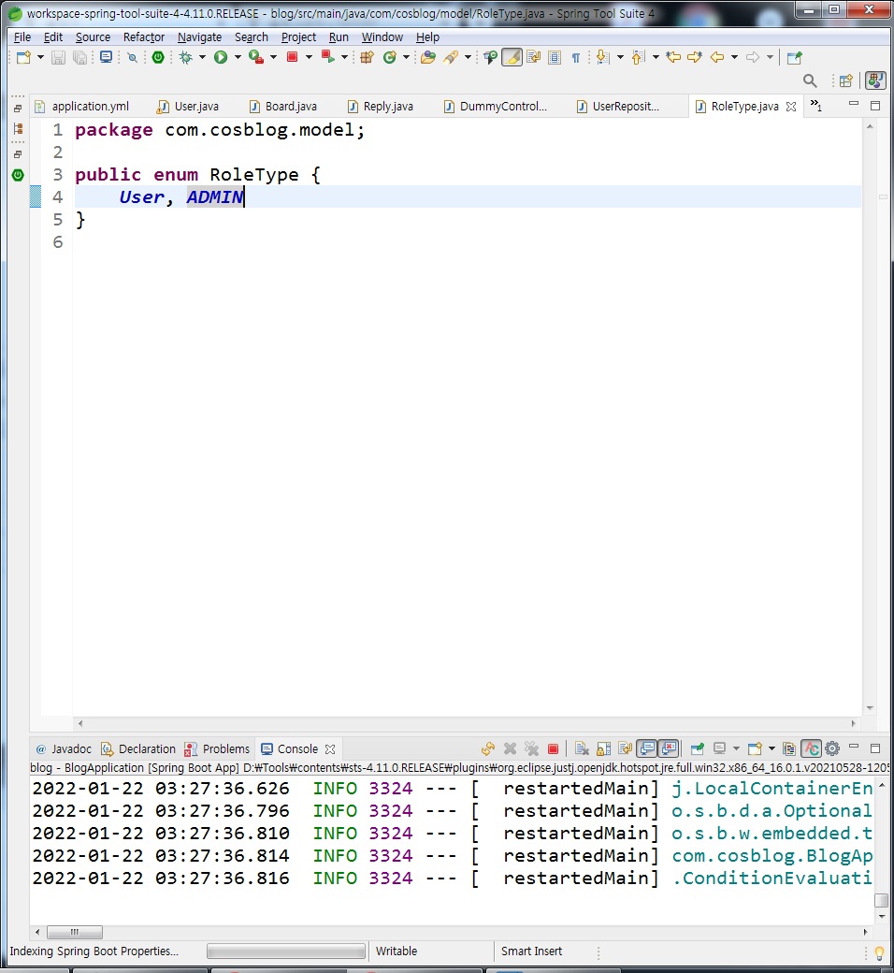The width and height of the screenshot is (894, 973).
Task: Click the Console horizontal scrollbar thumb
Action: pos(75,932)
